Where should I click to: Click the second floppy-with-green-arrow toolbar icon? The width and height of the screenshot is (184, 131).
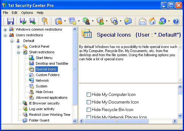33,21
